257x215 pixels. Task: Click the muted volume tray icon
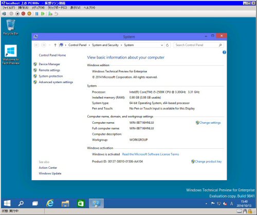coord(225,204)
